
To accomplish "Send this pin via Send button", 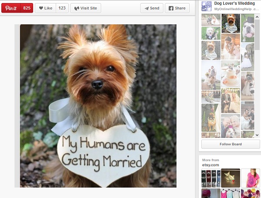I will (x=152, y=8).
